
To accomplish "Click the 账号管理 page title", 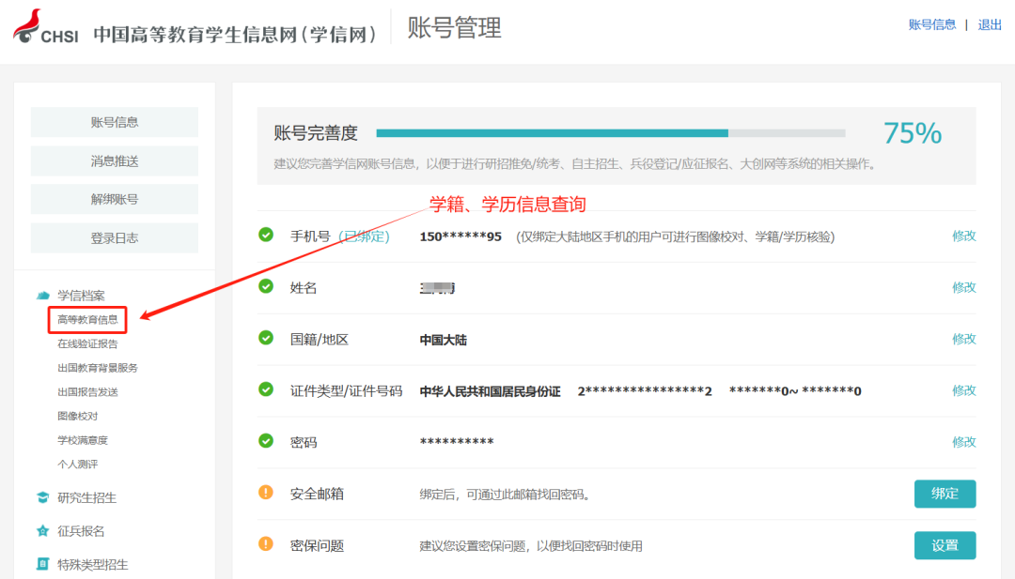I will click(455, 28).
